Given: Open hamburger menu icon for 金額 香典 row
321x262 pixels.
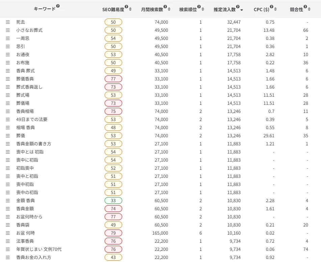Looking at the screenshot, I should pos(8,201).
